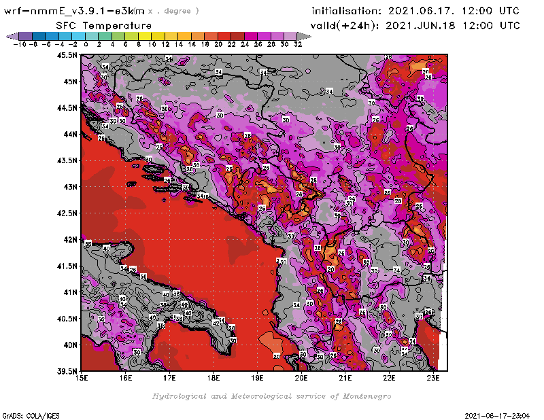Click the '18E' longitude axis label
Screen dimensions: 544x420
click(214, 378)
